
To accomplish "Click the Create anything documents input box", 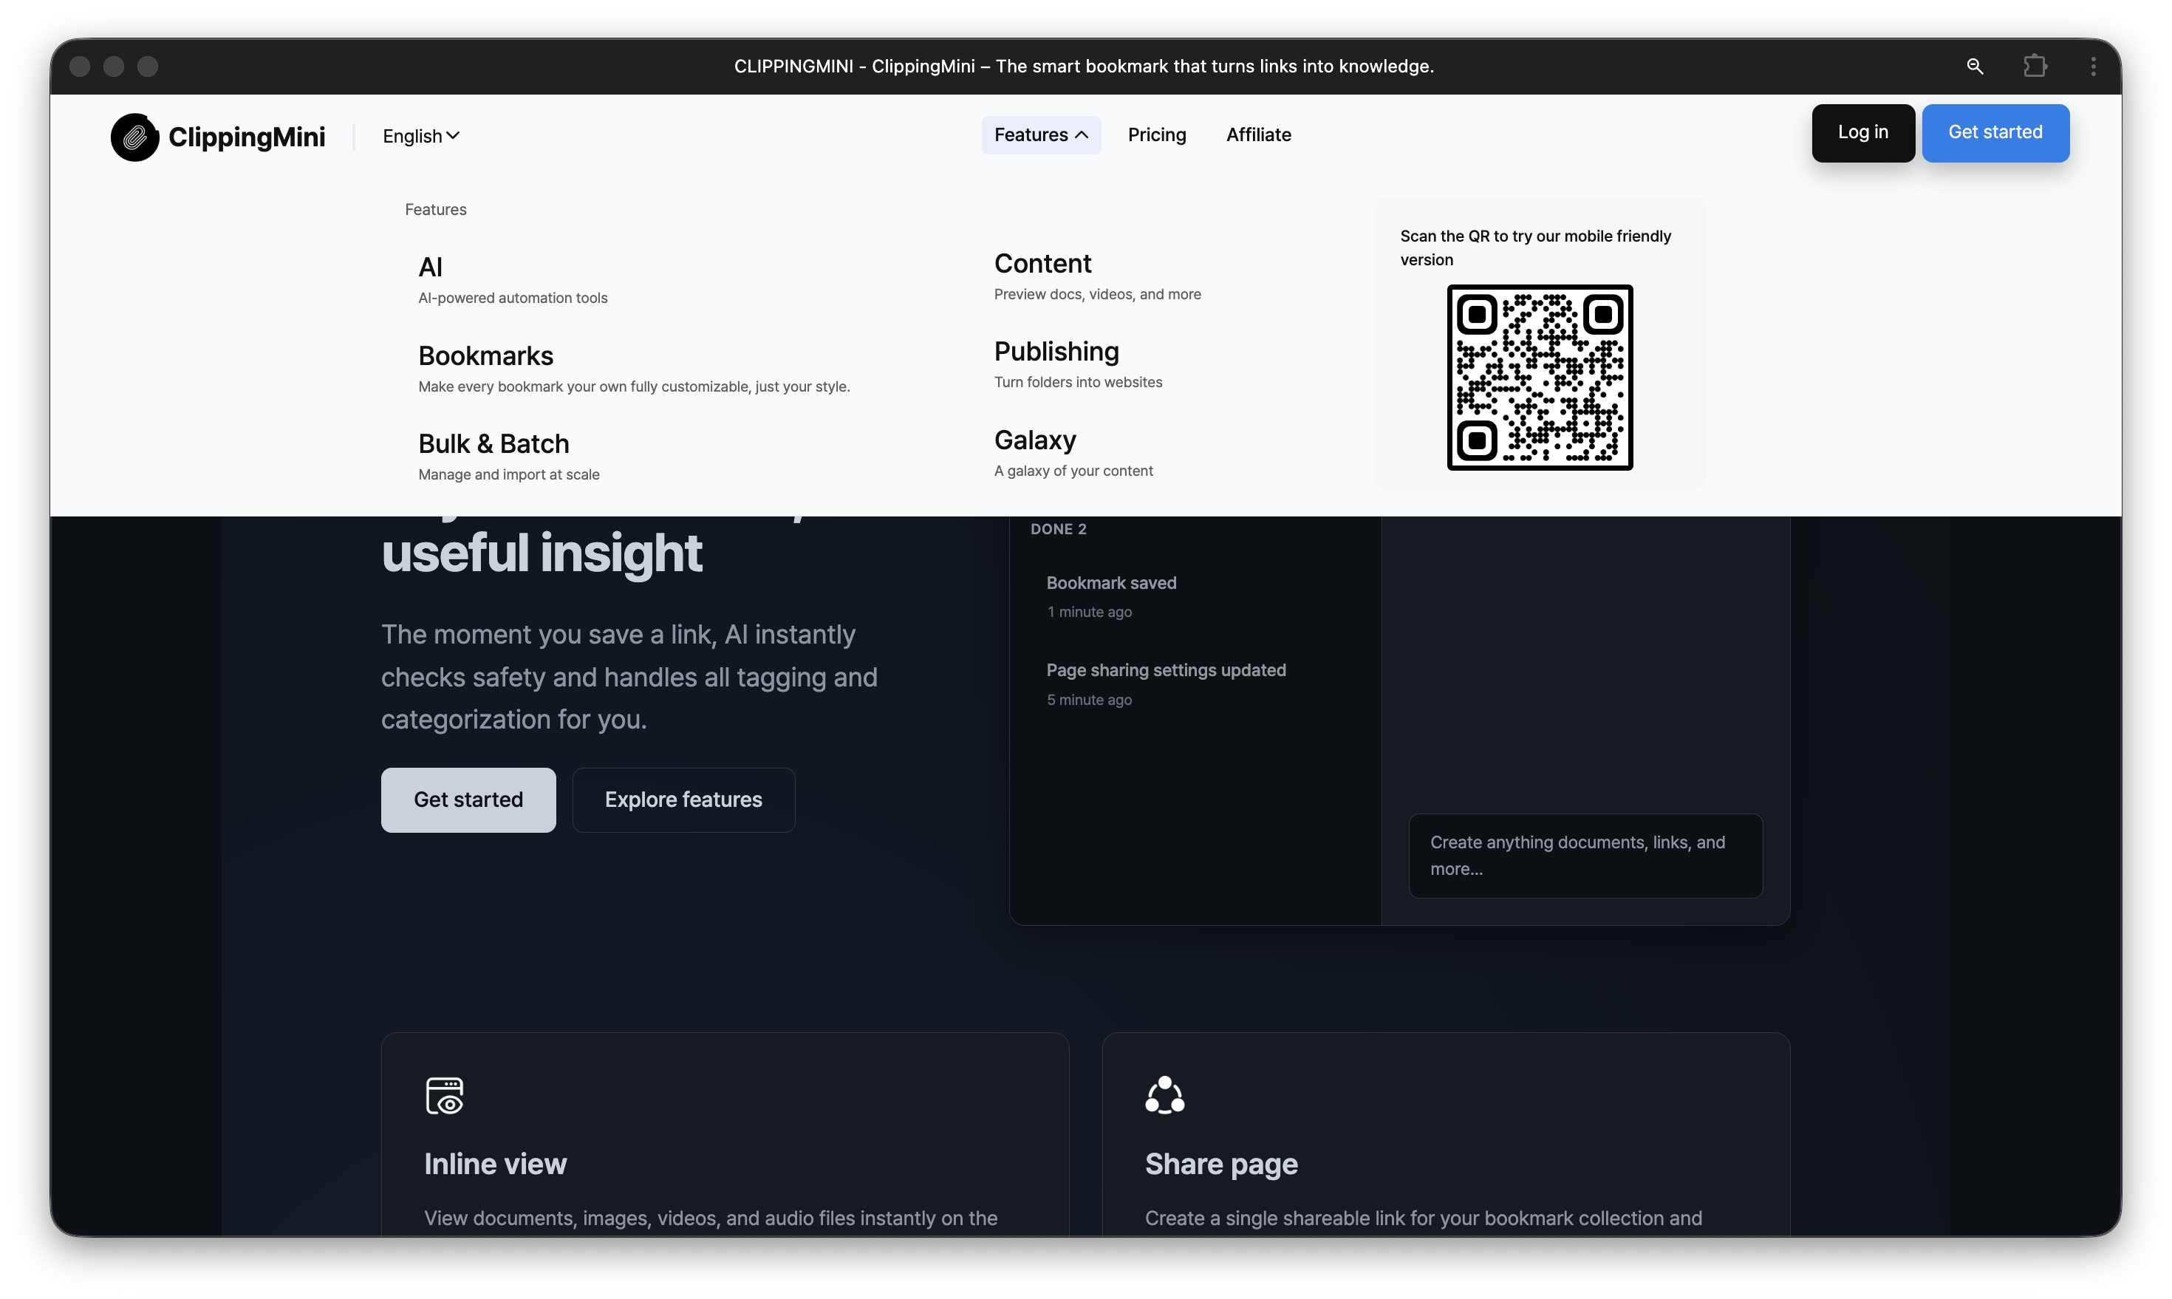I will click(x=1585, y=855).
